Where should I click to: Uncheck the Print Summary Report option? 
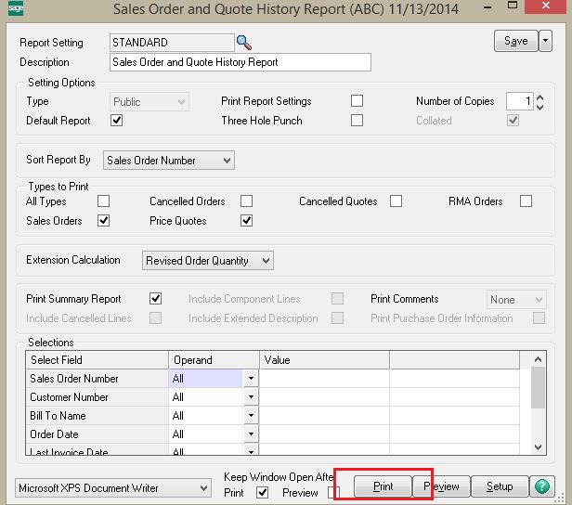point(156,299)
